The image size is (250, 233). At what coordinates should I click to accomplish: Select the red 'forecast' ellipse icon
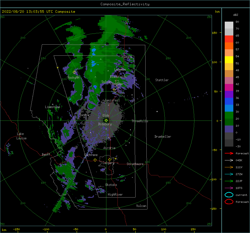point(229,202)
